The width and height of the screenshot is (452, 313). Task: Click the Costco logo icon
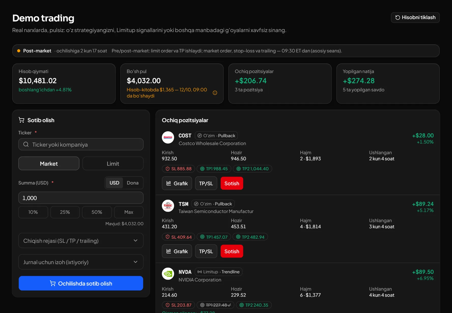click(x=168, y=137)
